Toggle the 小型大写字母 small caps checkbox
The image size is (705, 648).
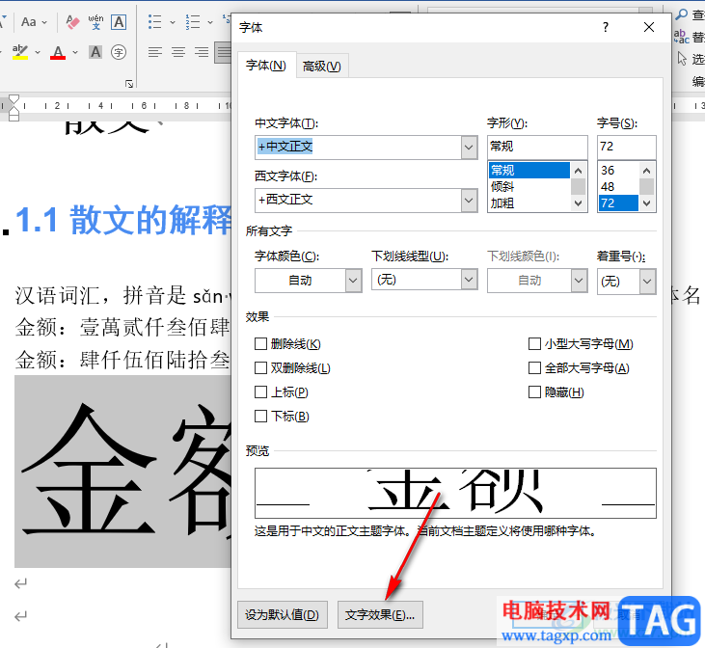coord(534,344)
